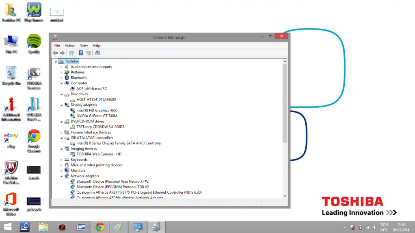415x233 pixels.
Task: Select Intel 8 Series SATA AHCI Controller
Action: pos(119,143)
